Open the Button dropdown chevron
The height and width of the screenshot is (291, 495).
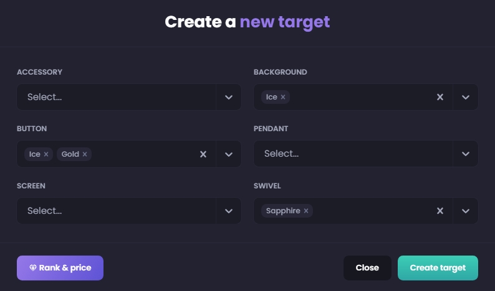229,154
